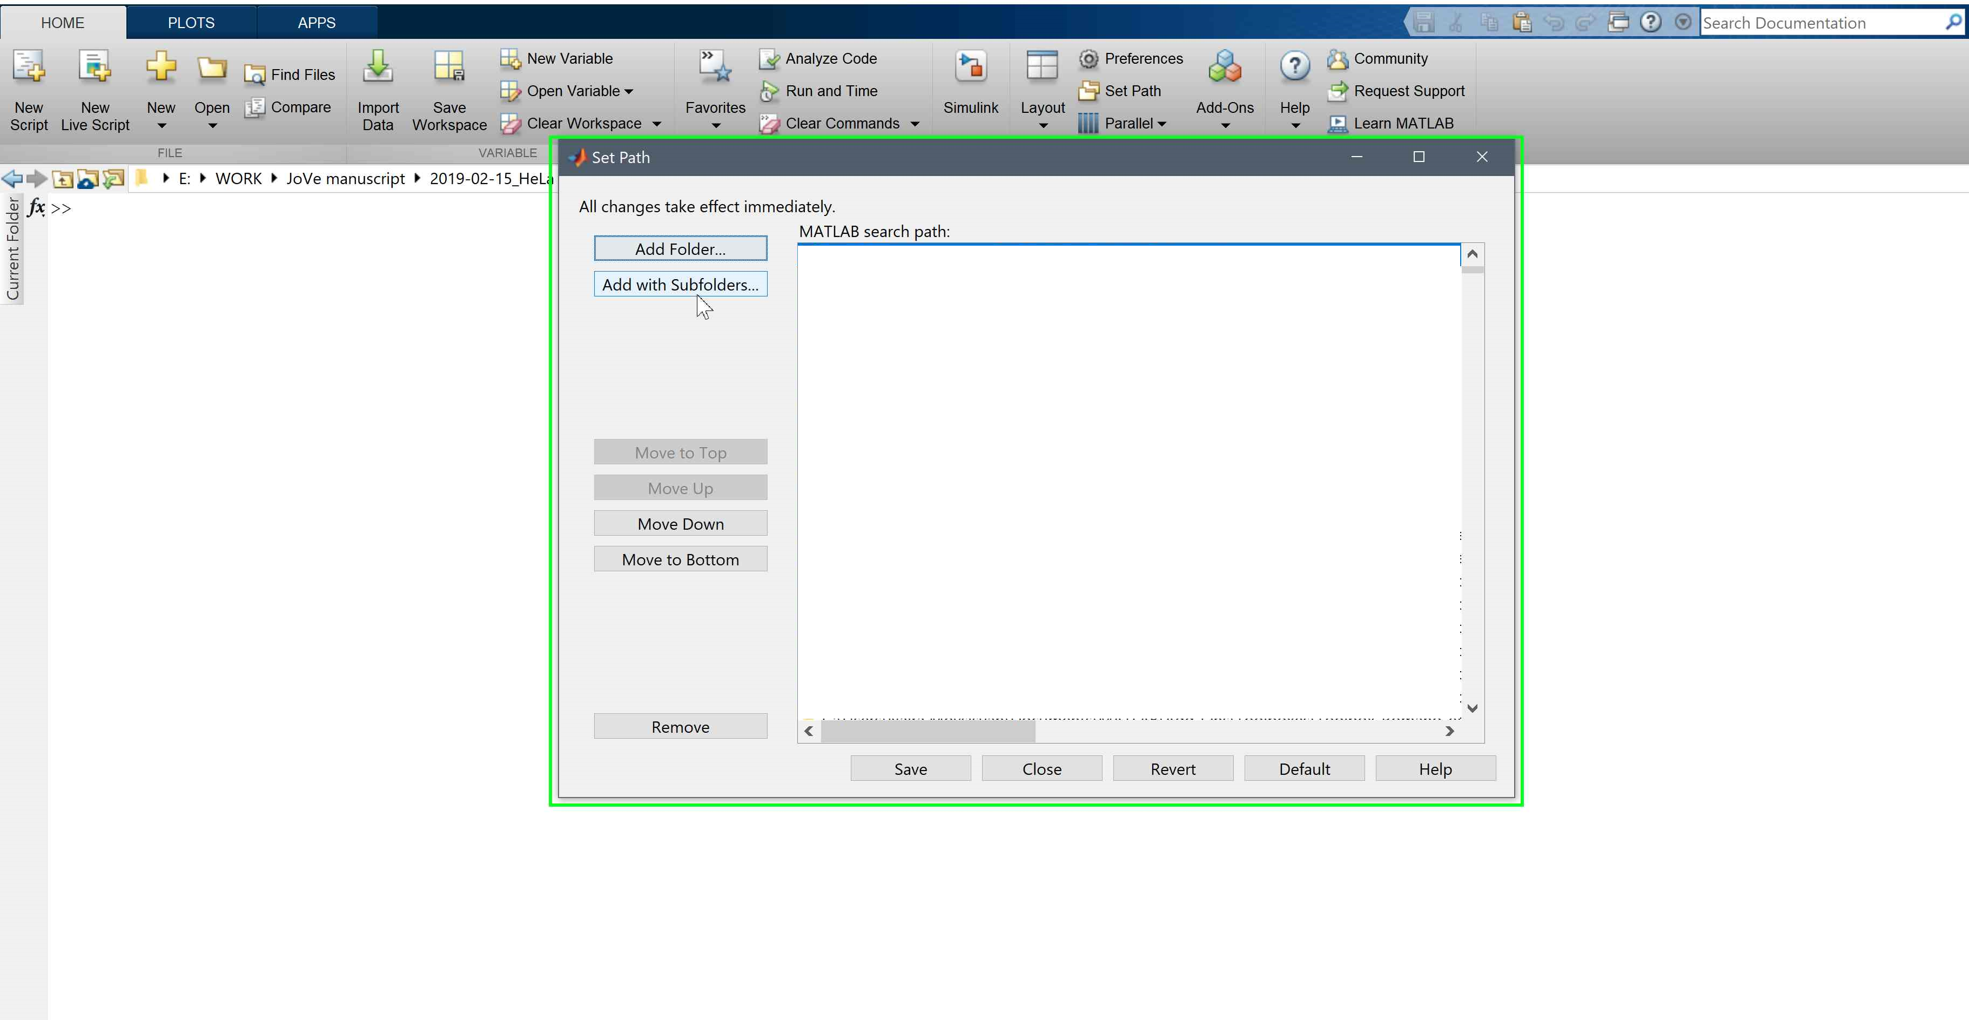Viewport: 1969px width, 1020px height.
Task: Open the Preferences gear icon
Action: coord(1088,59)
